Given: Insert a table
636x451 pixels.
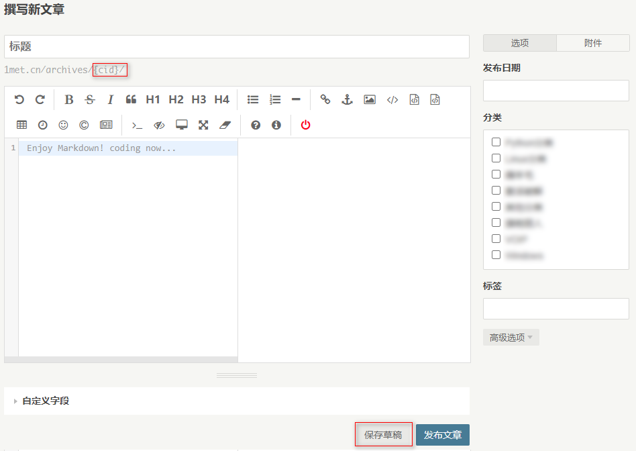Looking at the screenshot, I should point(22,125).
